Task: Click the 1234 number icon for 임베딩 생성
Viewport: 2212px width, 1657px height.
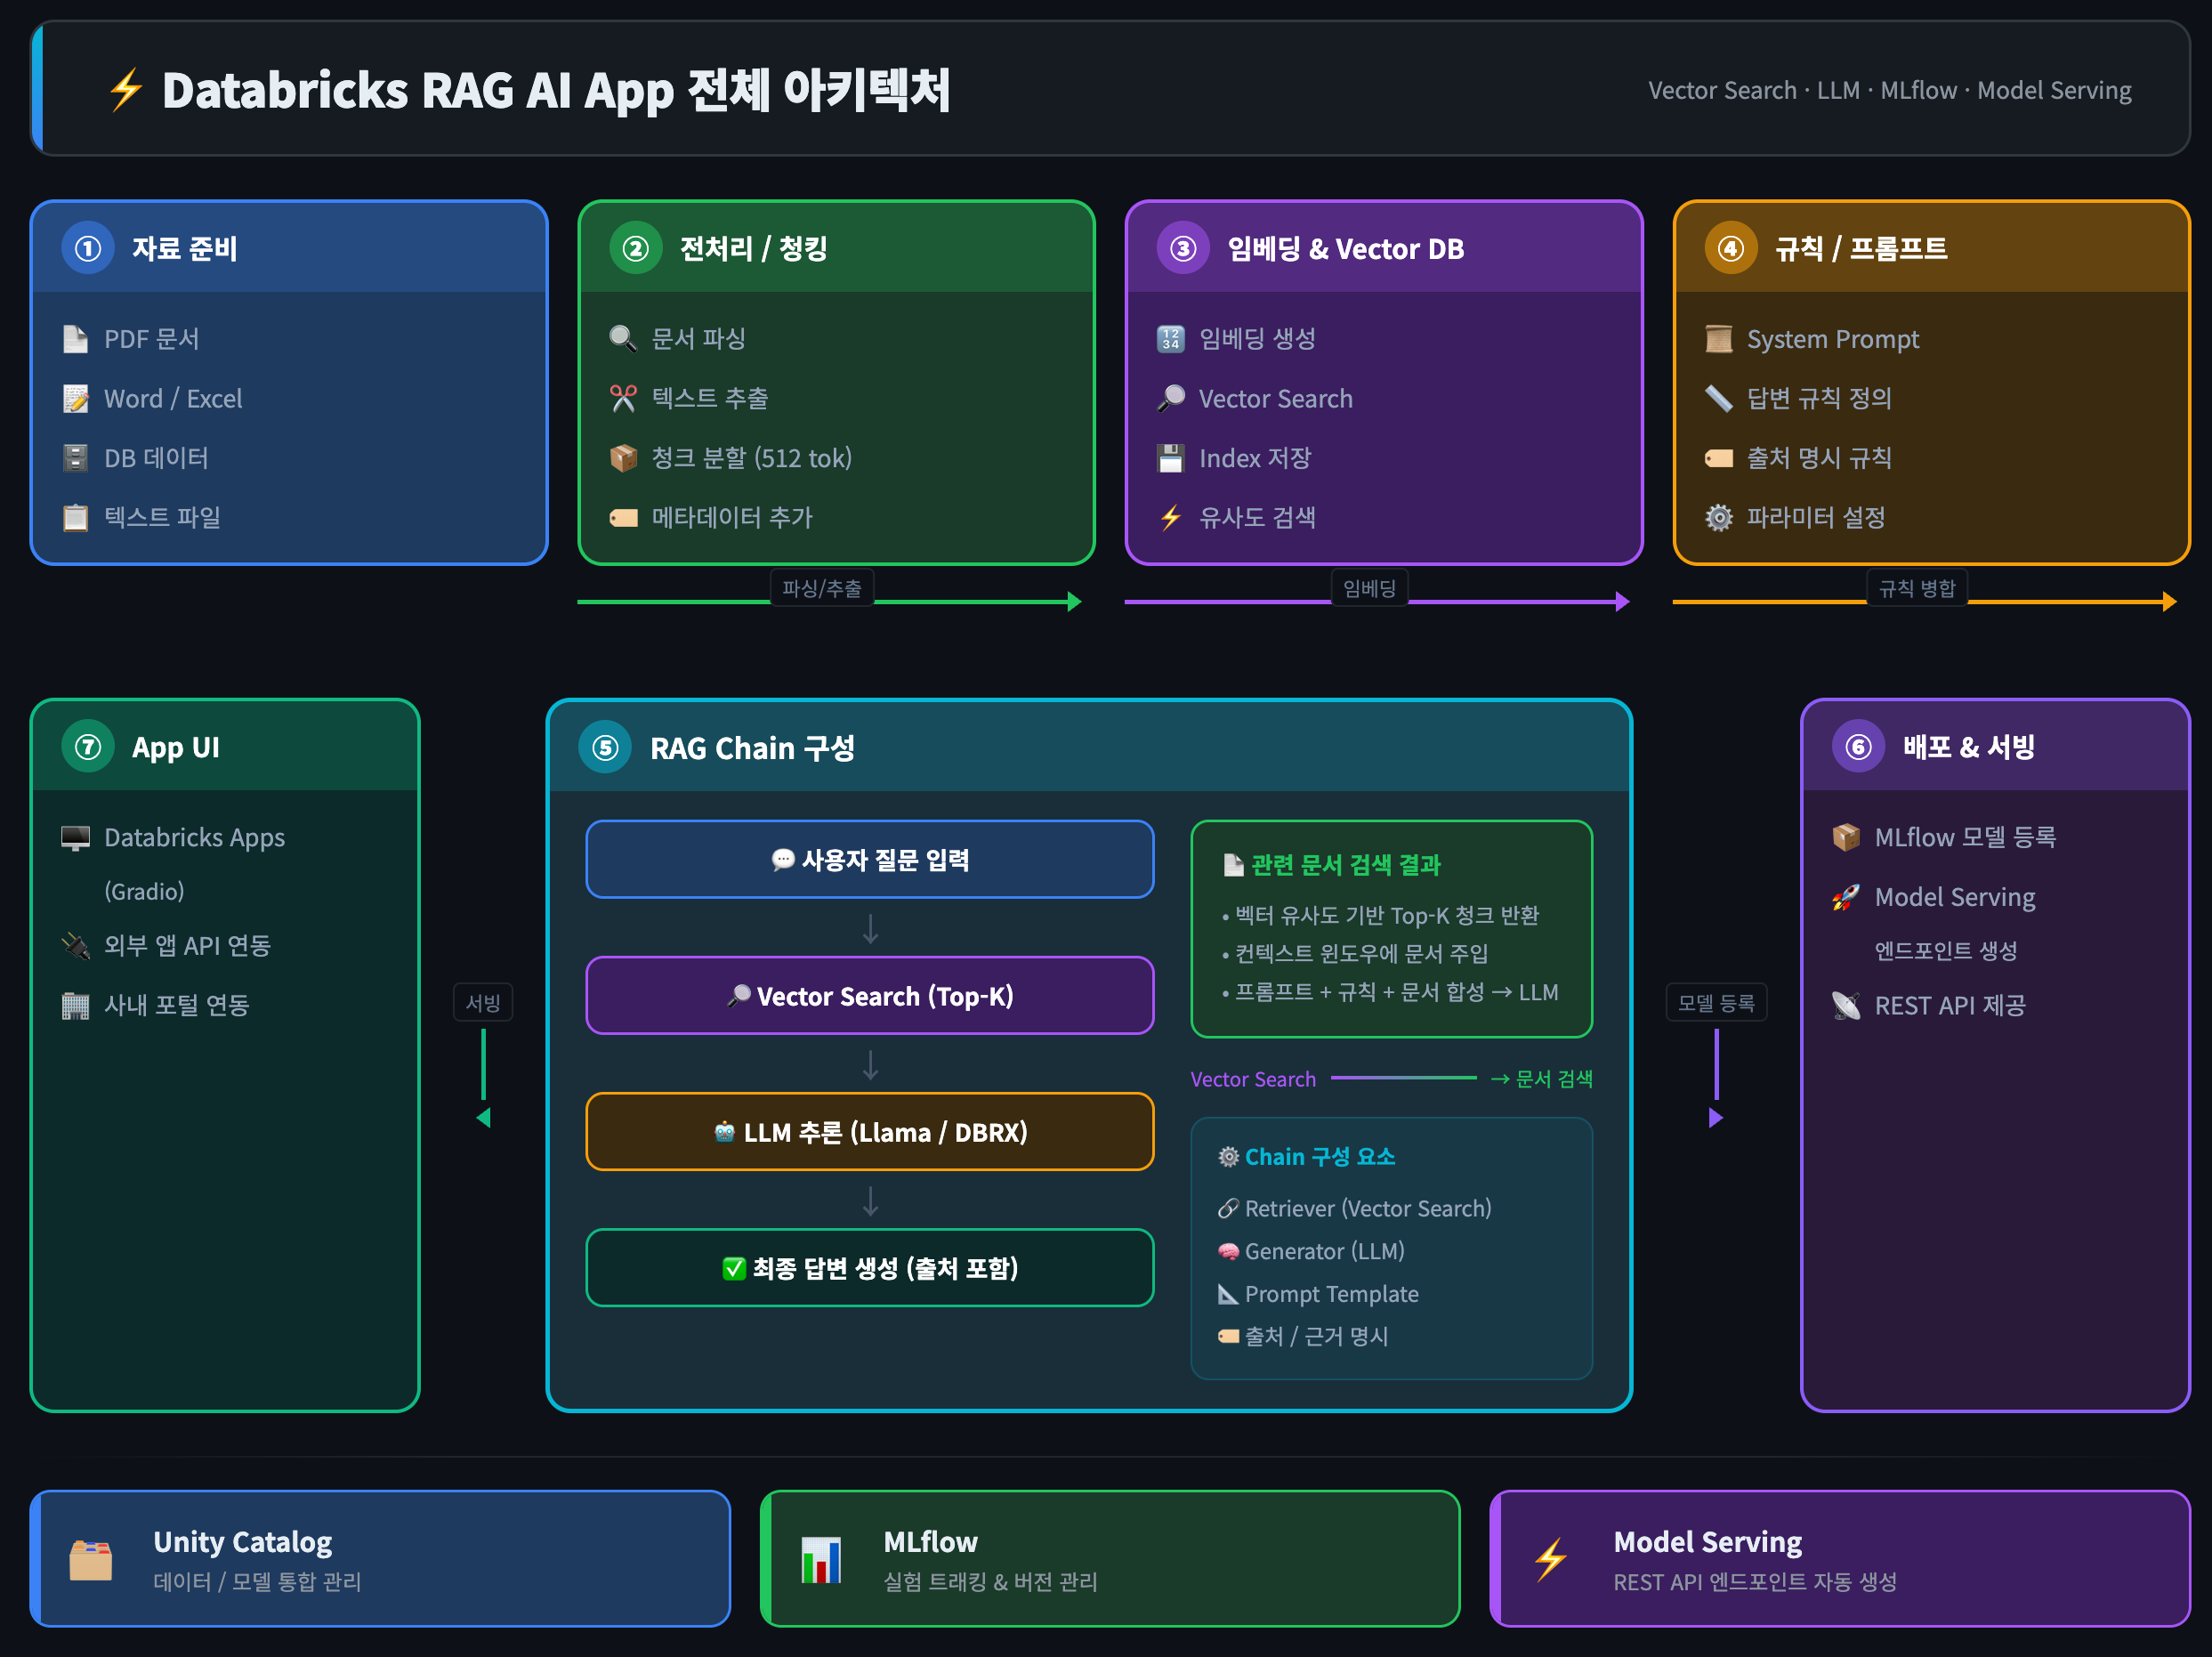Action: (x=1170, y=339)
